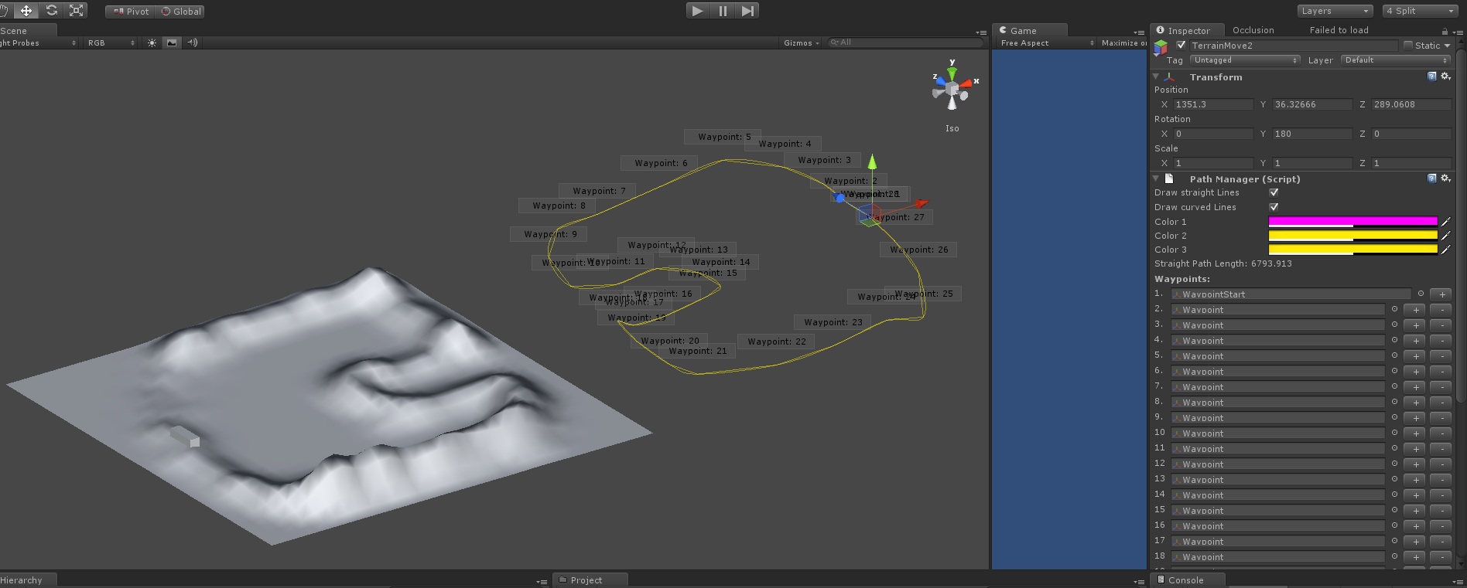Image resolution: width=1467 pixels, height=588 pixels.
Task: Click the Position X field
Action: 1212,104
